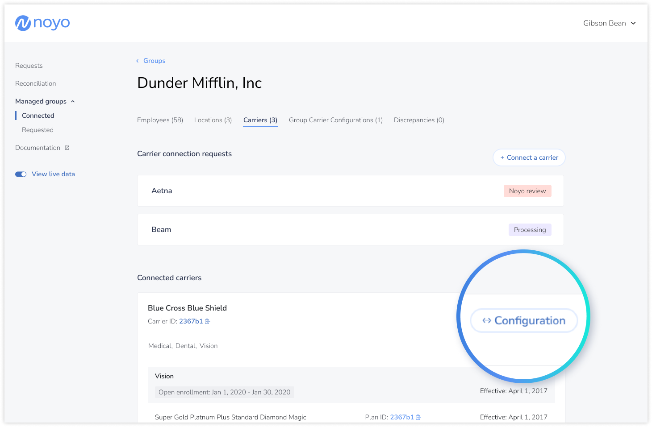Click the Noyo review status badge

click(527, 191)
